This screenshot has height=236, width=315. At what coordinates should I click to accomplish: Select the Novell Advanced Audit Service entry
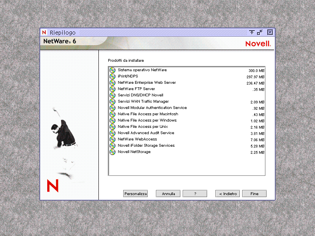tap(146, 133)
